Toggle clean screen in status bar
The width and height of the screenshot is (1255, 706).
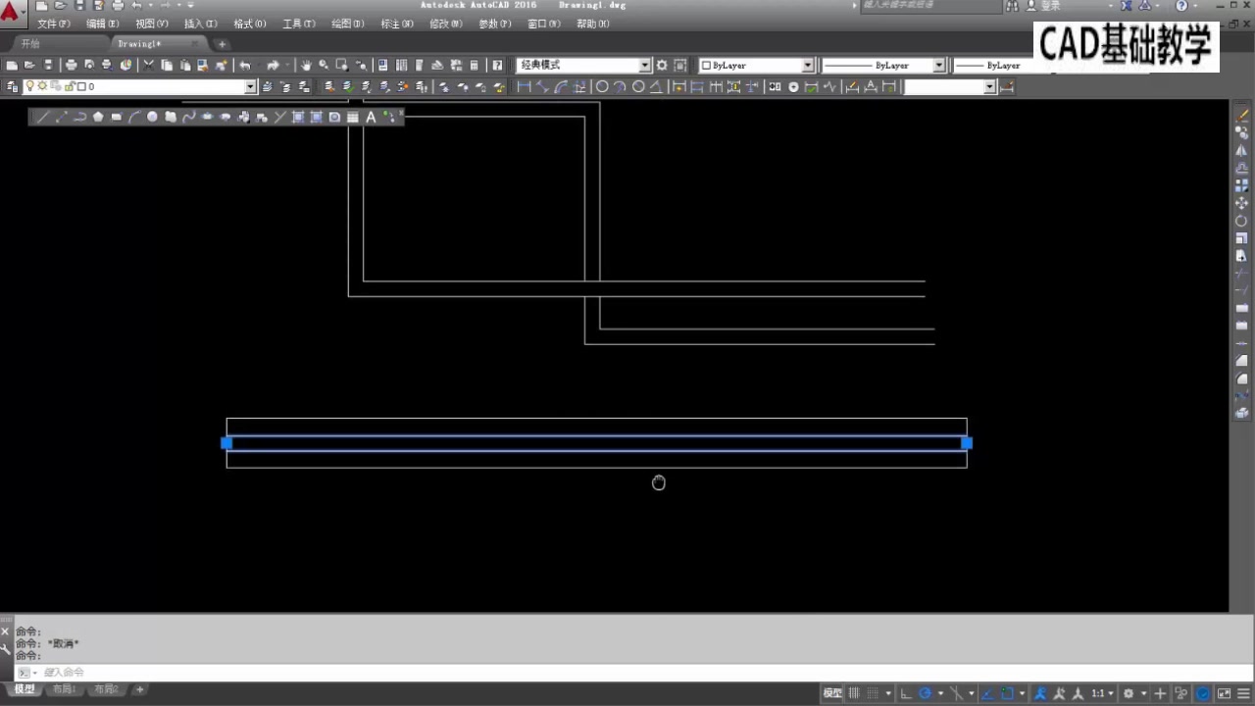1225,692
